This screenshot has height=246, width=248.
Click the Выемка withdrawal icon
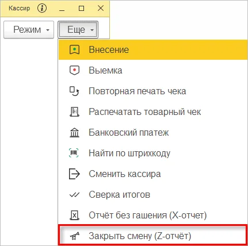[74, 70]
